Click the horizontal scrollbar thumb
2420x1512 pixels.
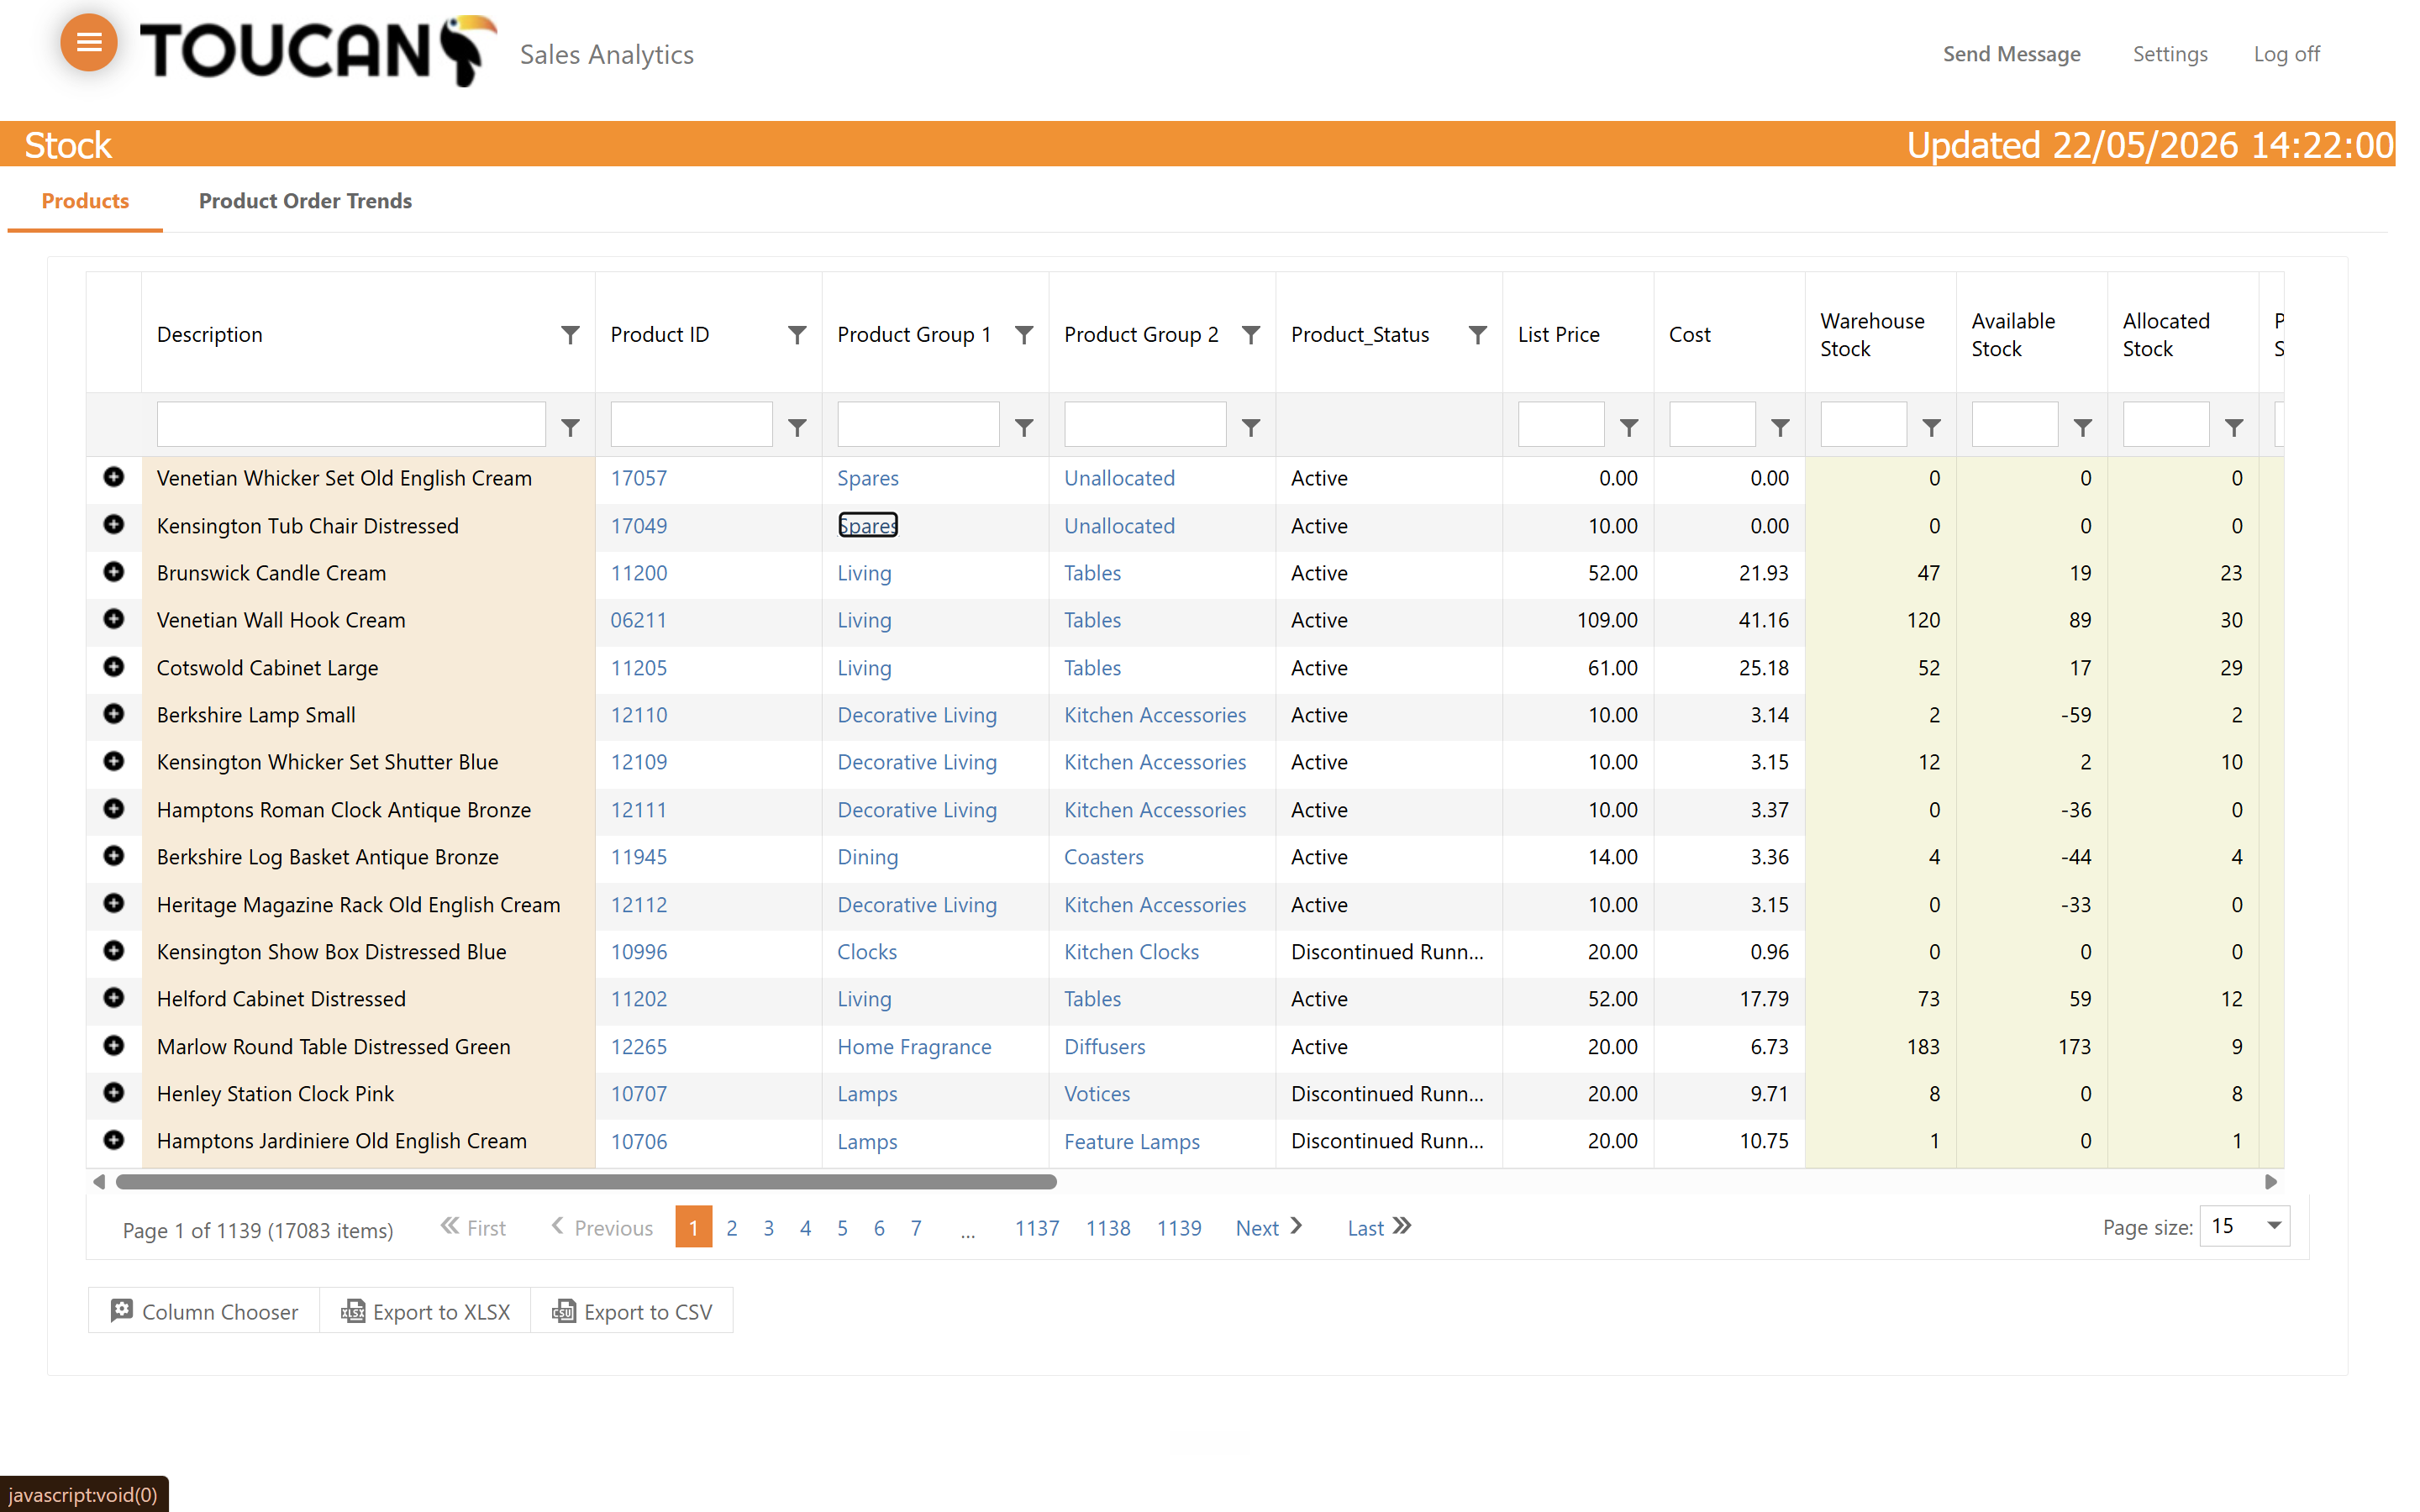586,1182
